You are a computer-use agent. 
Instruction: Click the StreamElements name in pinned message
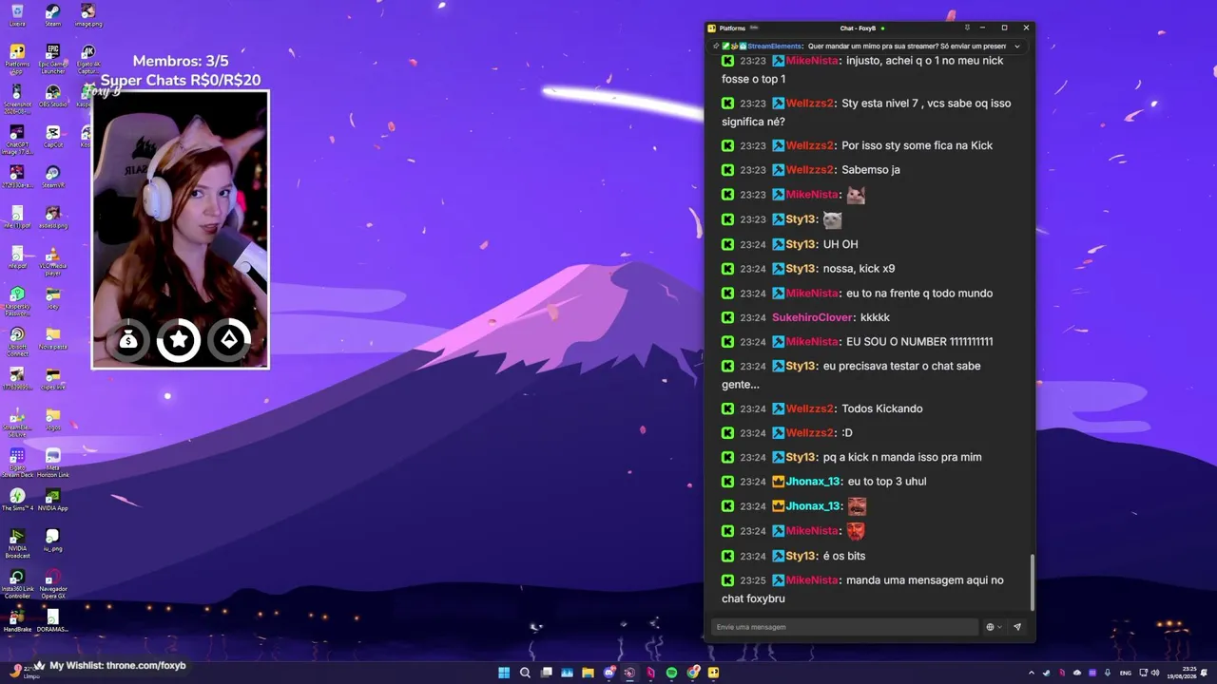click(775, 47)
